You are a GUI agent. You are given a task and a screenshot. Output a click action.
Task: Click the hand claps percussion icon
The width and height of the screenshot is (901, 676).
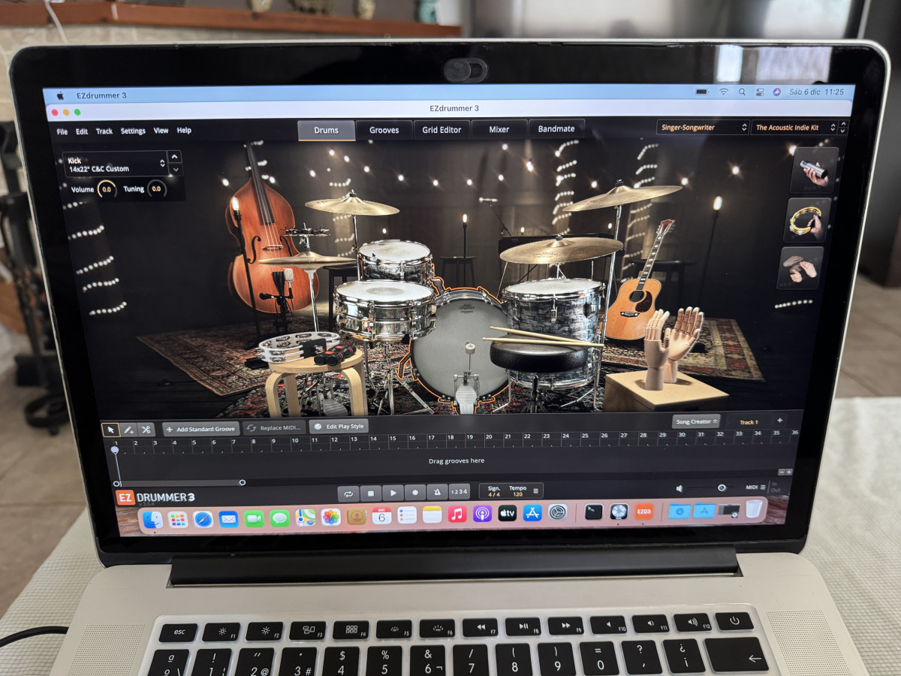coord(800,267)
